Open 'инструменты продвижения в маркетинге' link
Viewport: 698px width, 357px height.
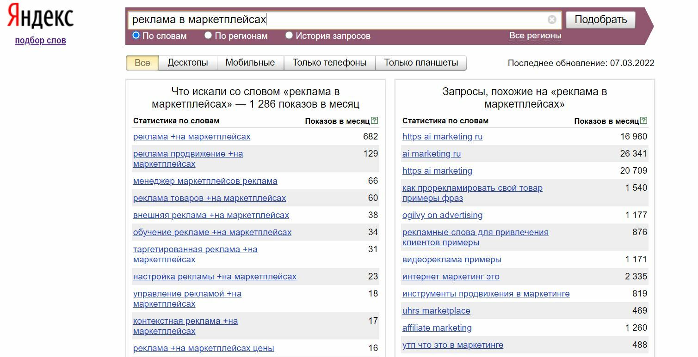pyautogui.click(x=486, y=294)
